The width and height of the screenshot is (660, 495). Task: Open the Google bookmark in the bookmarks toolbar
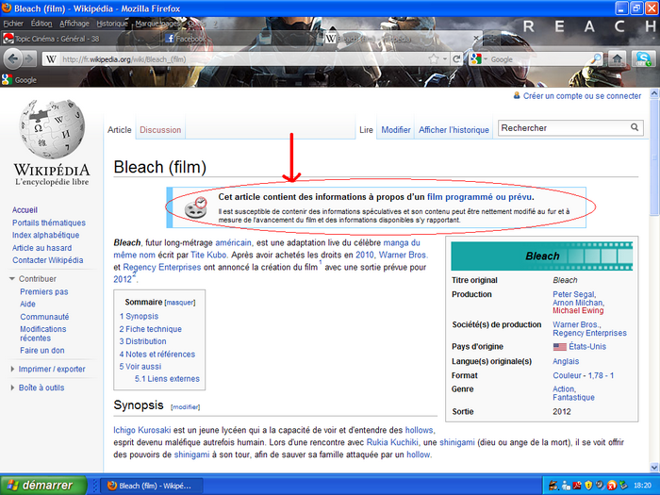tap(20, 79)
